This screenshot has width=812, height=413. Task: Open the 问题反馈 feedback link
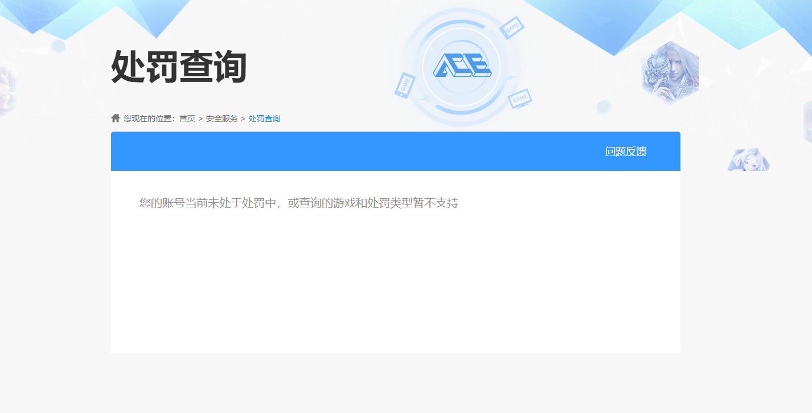click(x=627, y=152)
